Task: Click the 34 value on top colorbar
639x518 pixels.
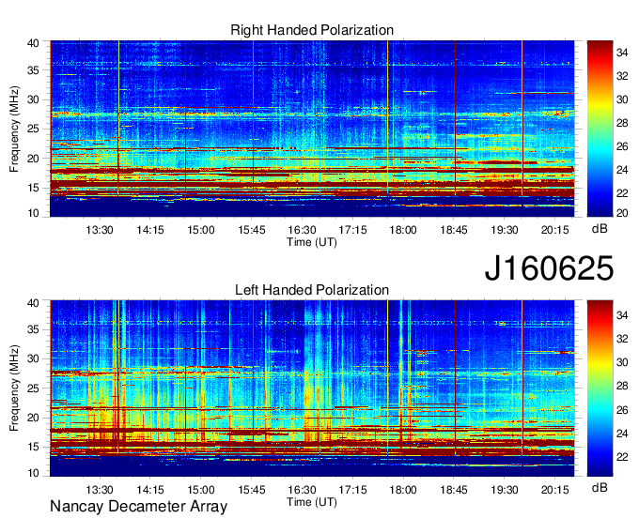Action: (622, 53)
